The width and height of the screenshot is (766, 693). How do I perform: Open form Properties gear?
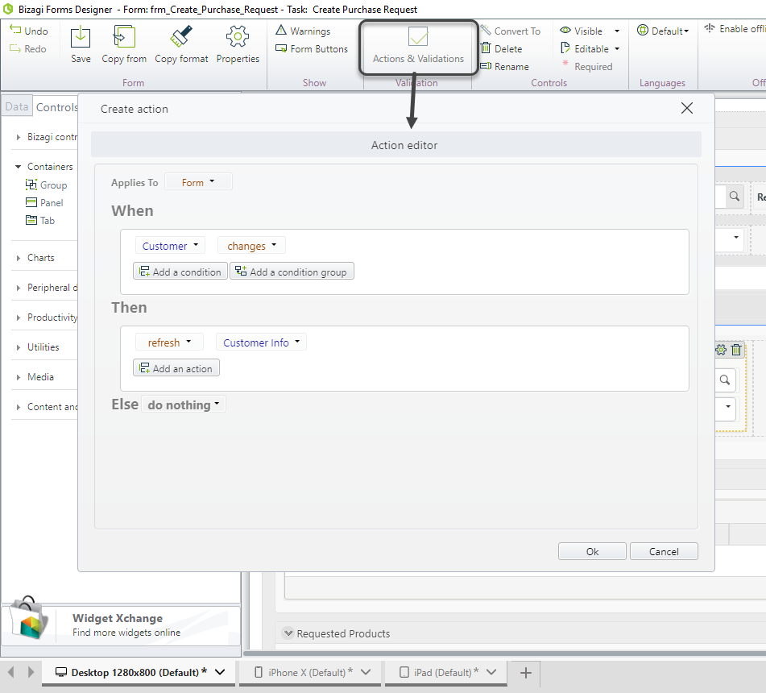pos(238,37)
